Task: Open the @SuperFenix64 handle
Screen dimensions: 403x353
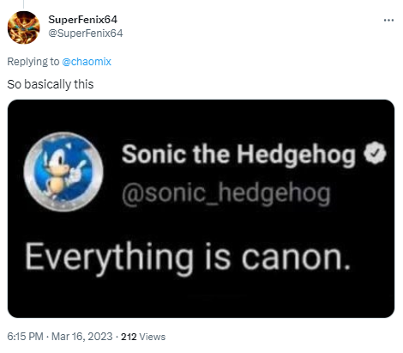Action: click(86, 33)
